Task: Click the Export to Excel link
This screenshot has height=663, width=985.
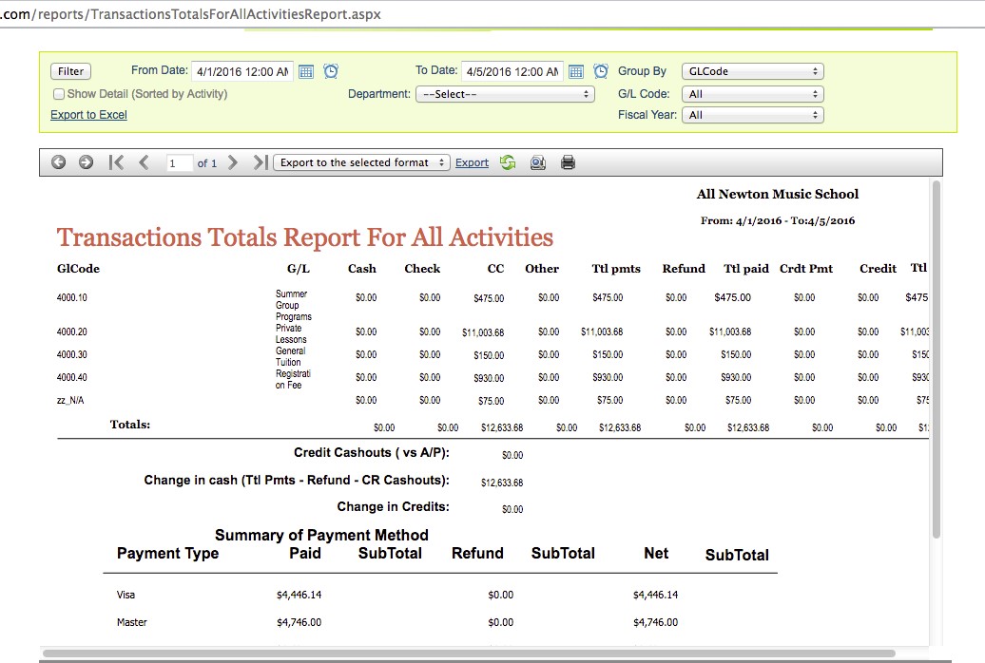Action: click(x=88, y=115)
